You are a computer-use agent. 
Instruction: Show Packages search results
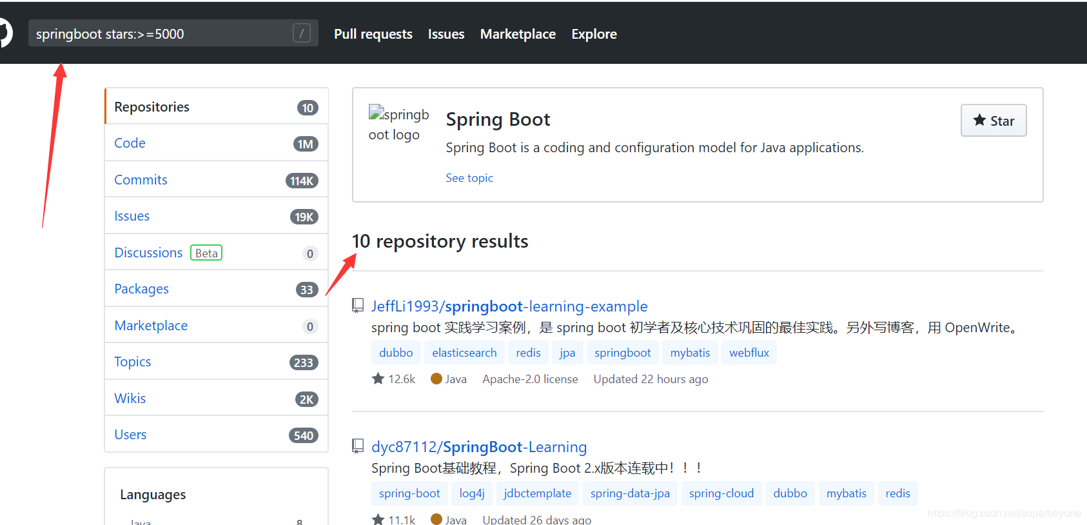(217, 289)
